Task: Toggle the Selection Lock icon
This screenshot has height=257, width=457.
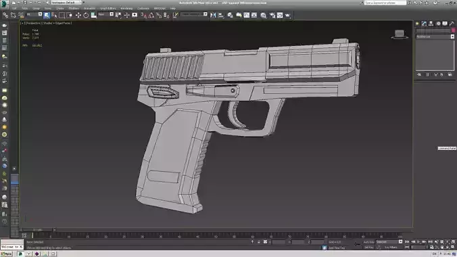Action: (258, 242)
